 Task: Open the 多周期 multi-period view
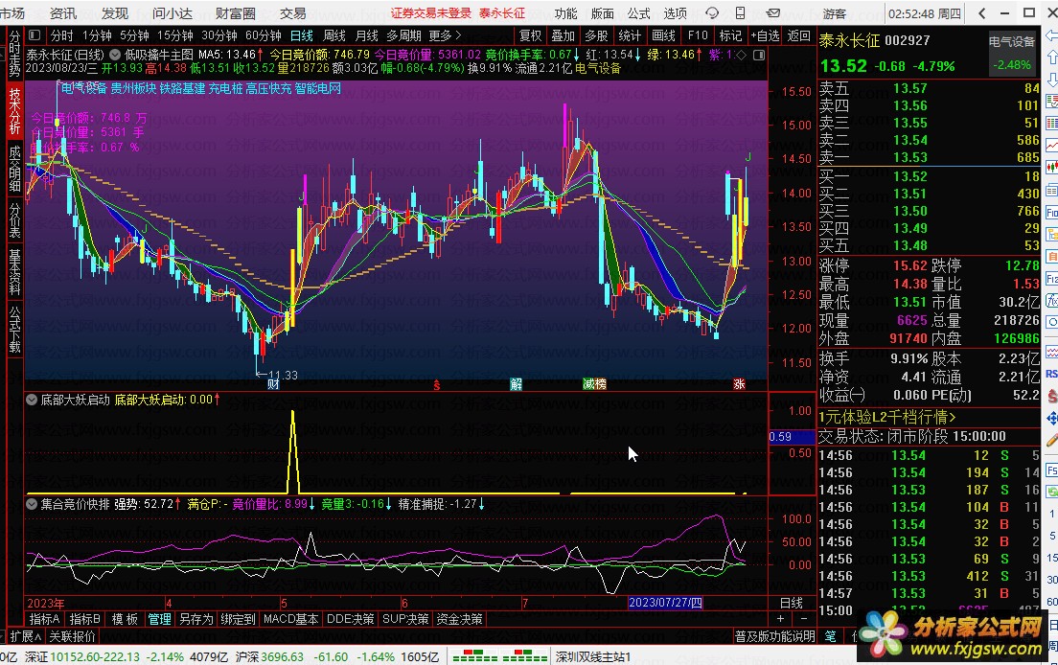(x=403, y=35)
